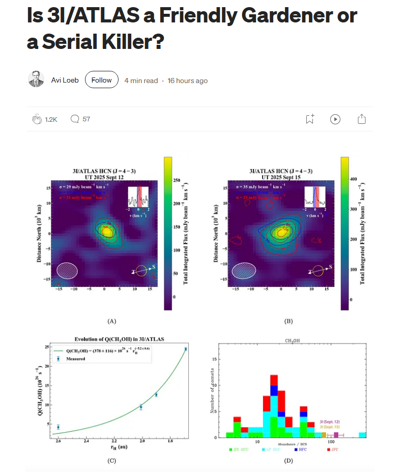Open Avi Loeb's profile photo
The image size is (403, 474).
tap(36, 80)
